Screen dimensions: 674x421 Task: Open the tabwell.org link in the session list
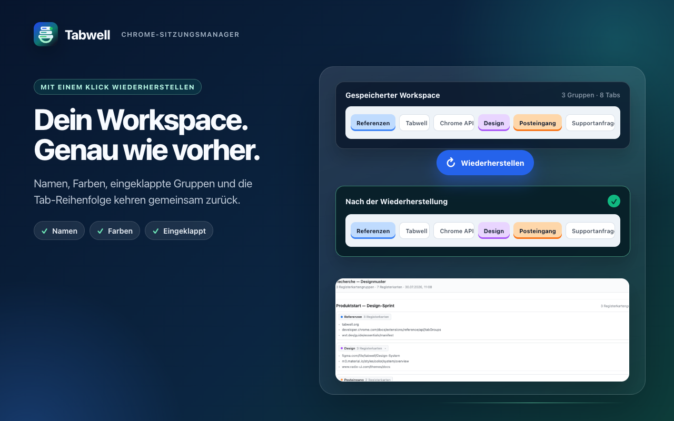point(350,325)
